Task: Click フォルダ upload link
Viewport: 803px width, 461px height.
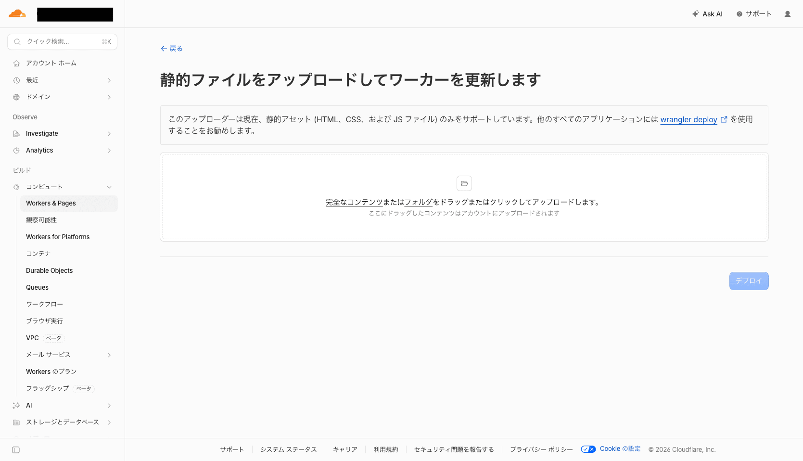Action: [419, 202]
